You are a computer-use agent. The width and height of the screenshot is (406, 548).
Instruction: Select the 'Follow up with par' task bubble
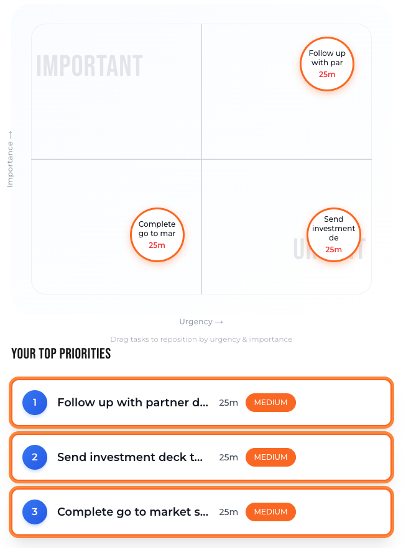tap(327, 63)
